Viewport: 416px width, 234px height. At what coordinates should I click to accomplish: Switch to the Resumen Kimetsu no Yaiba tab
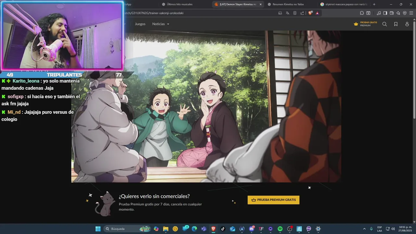(288, 4)
